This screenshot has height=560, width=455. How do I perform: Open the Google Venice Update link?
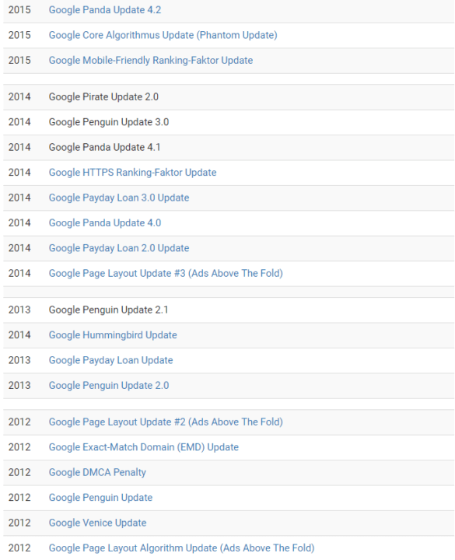97,523
